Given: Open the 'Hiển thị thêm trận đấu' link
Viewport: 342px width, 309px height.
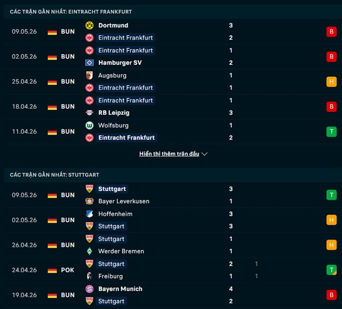Looking at the screenshot, I should 169,154.
